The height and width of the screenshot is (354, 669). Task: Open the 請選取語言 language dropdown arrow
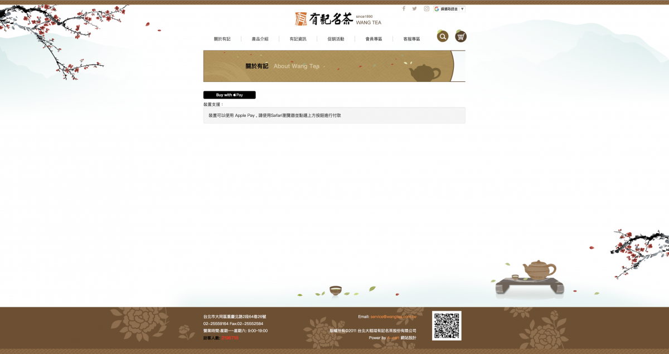462,9
